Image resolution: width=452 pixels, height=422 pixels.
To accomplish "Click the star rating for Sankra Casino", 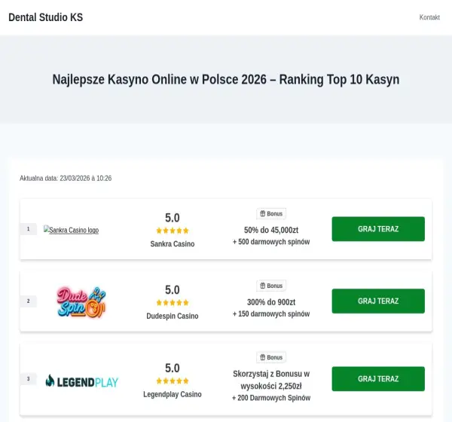I will click(173, 231).
